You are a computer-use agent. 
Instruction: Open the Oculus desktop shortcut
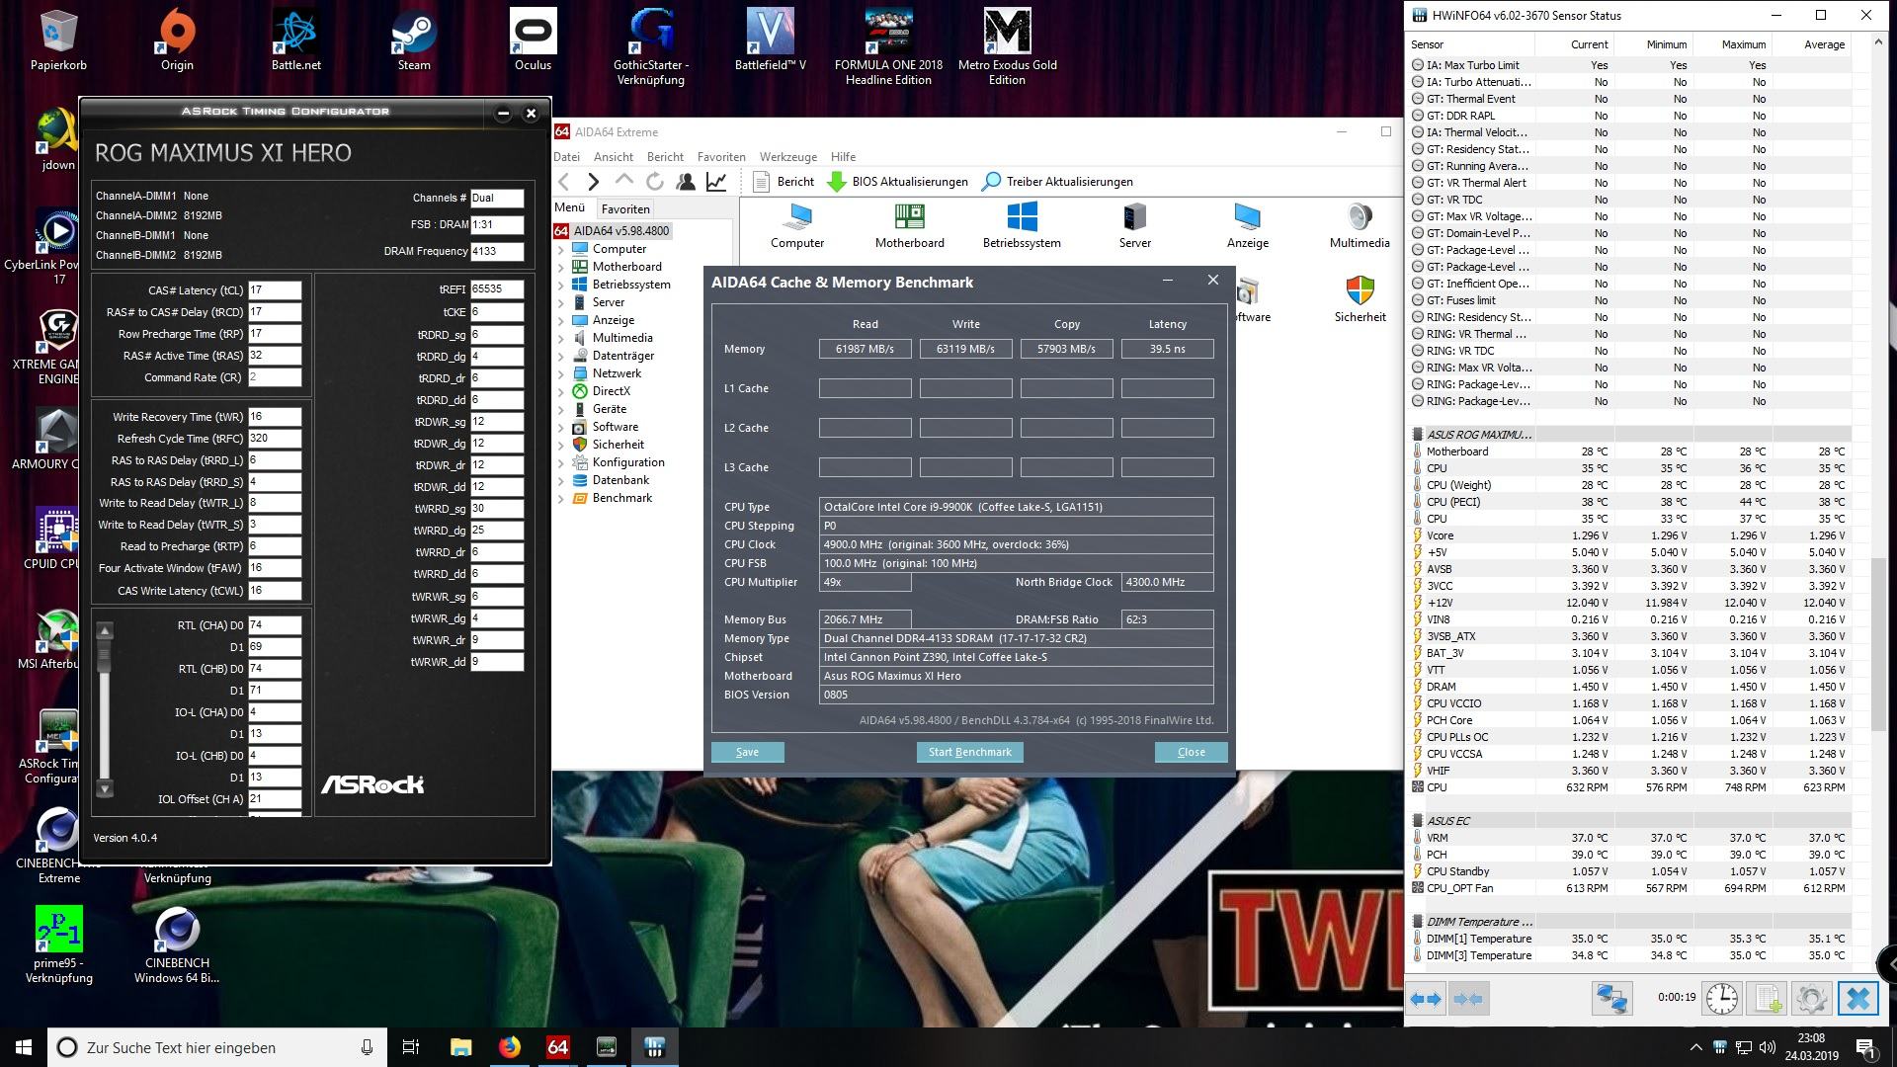coord(533,41)
